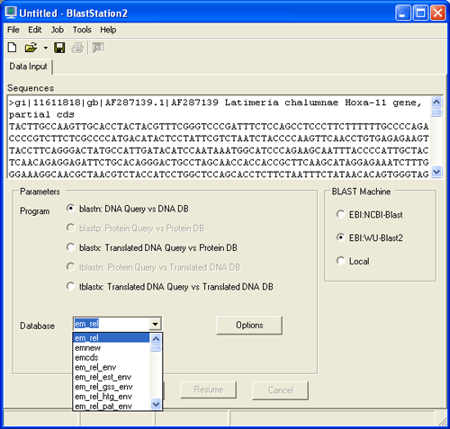Open the Edit menu
Screen dimensions: 450x429
tap(35, 30)
